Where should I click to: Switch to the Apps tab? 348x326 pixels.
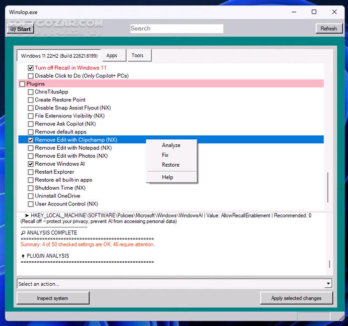(112, 56)
